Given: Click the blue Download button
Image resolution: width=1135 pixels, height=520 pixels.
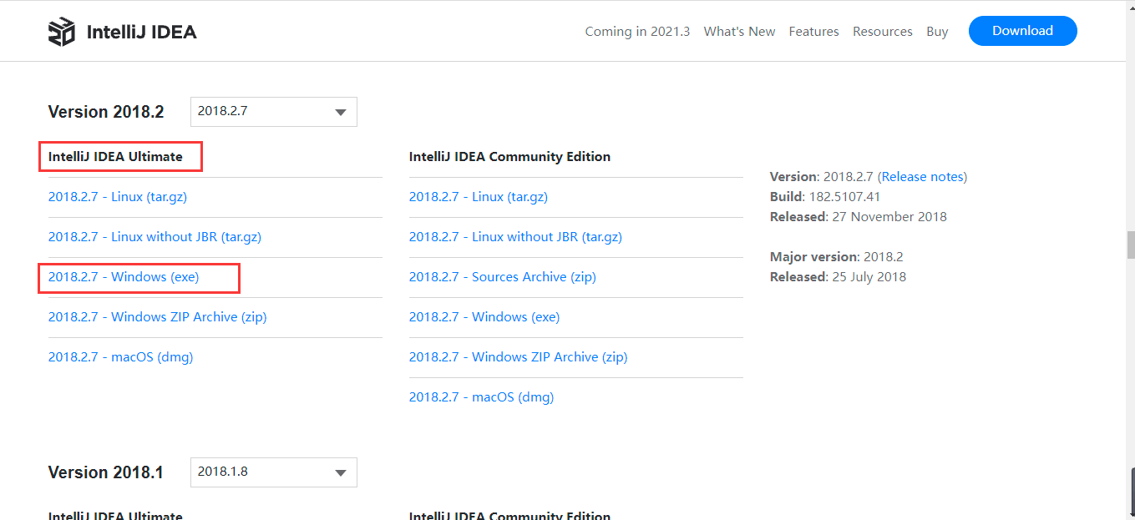Looking at the screenshot, I should coord(1022,31).
